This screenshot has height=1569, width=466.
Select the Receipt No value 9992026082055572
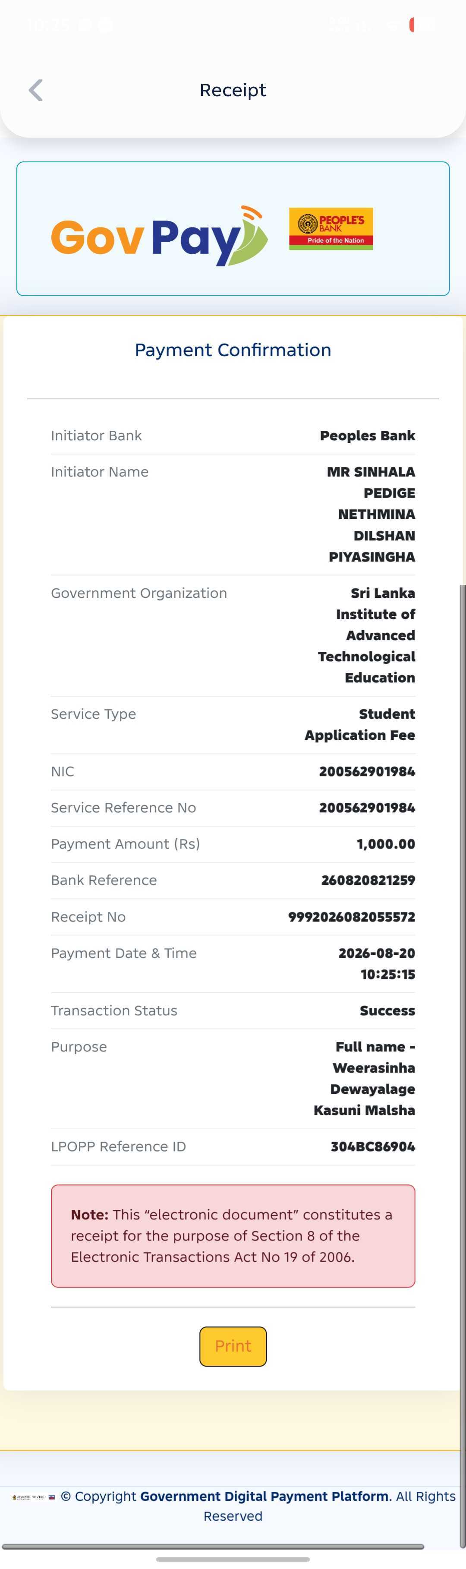click(352, 916)
